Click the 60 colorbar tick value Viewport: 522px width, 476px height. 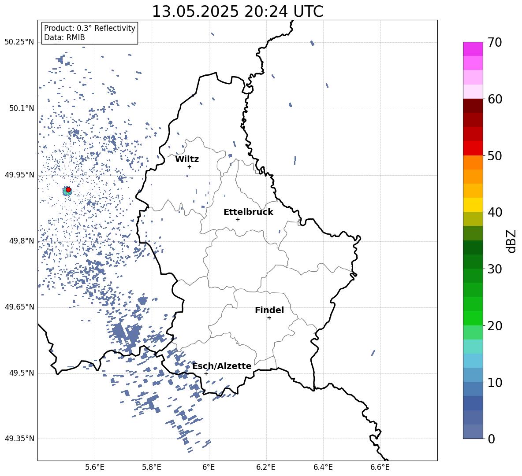495,99
